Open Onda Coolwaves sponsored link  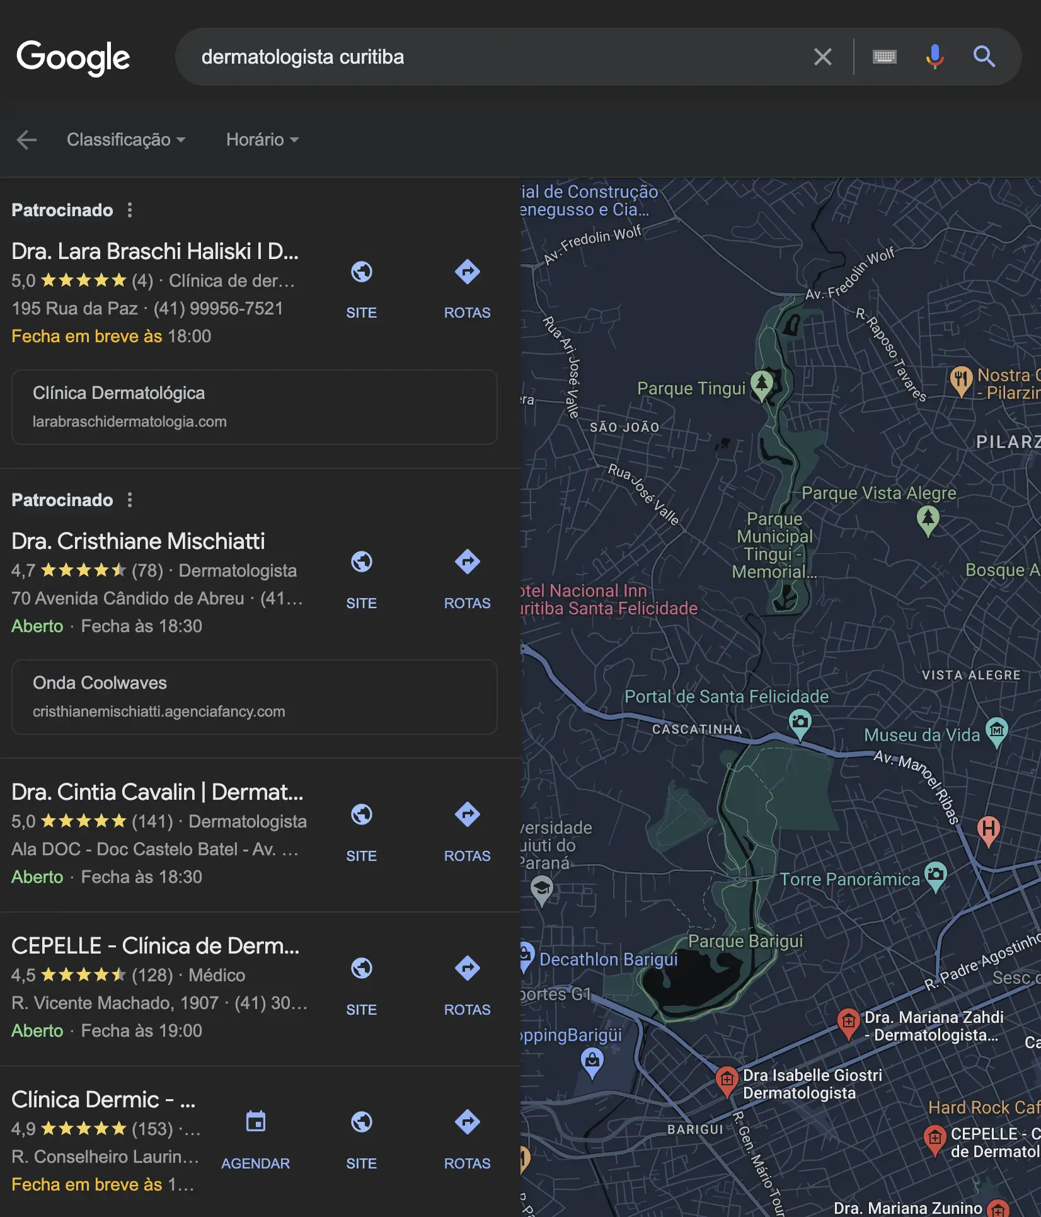pos(255,697)
